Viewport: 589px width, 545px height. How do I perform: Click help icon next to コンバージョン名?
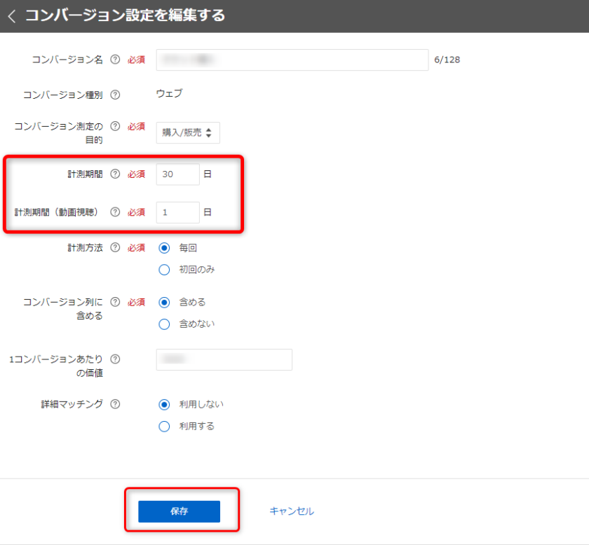pyautogui.click(x=116, y=60)
